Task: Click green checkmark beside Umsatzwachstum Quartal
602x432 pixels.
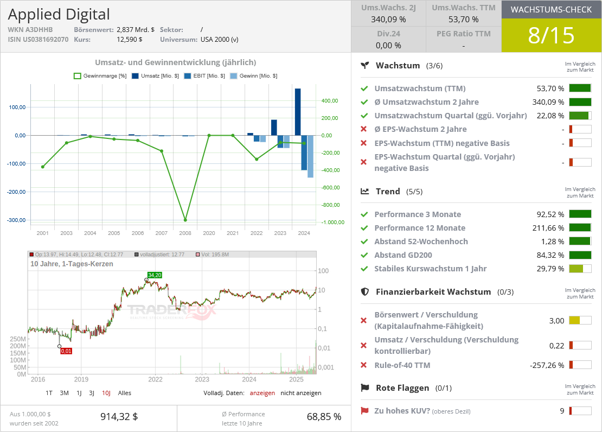Action: (x=364, y=116)
